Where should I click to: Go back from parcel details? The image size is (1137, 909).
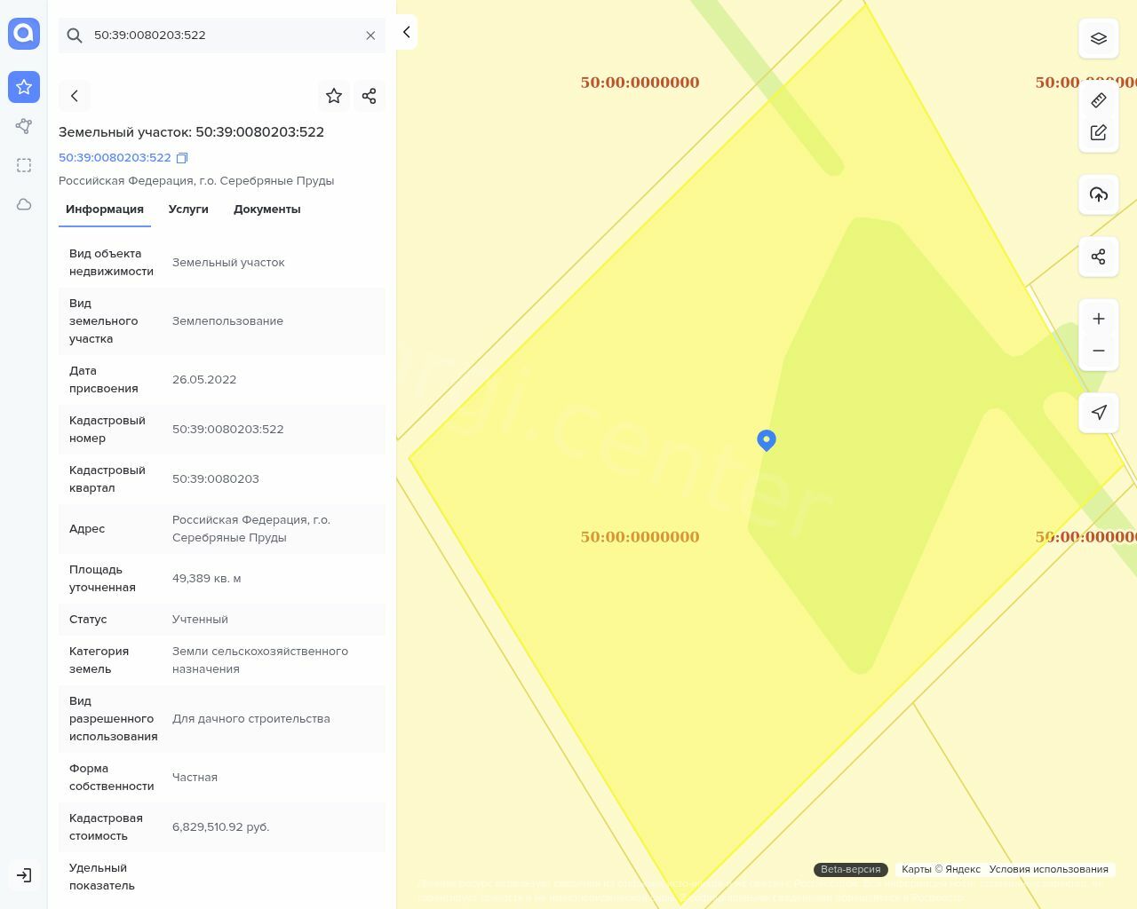[75, 96]
